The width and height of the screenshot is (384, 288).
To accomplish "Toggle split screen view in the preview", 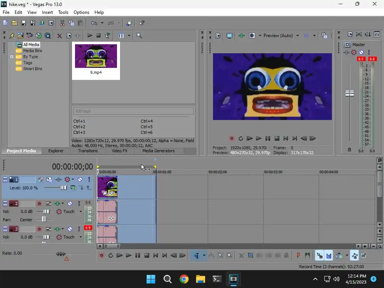I will coord(252,36).
